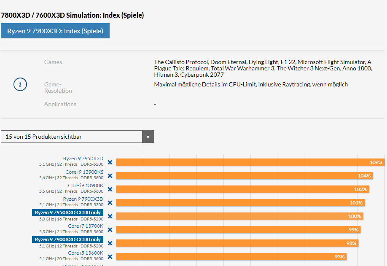The height and width of the screenshot is (266, 387).
Task: Click the 'Games' label
Action: point(53,62)
